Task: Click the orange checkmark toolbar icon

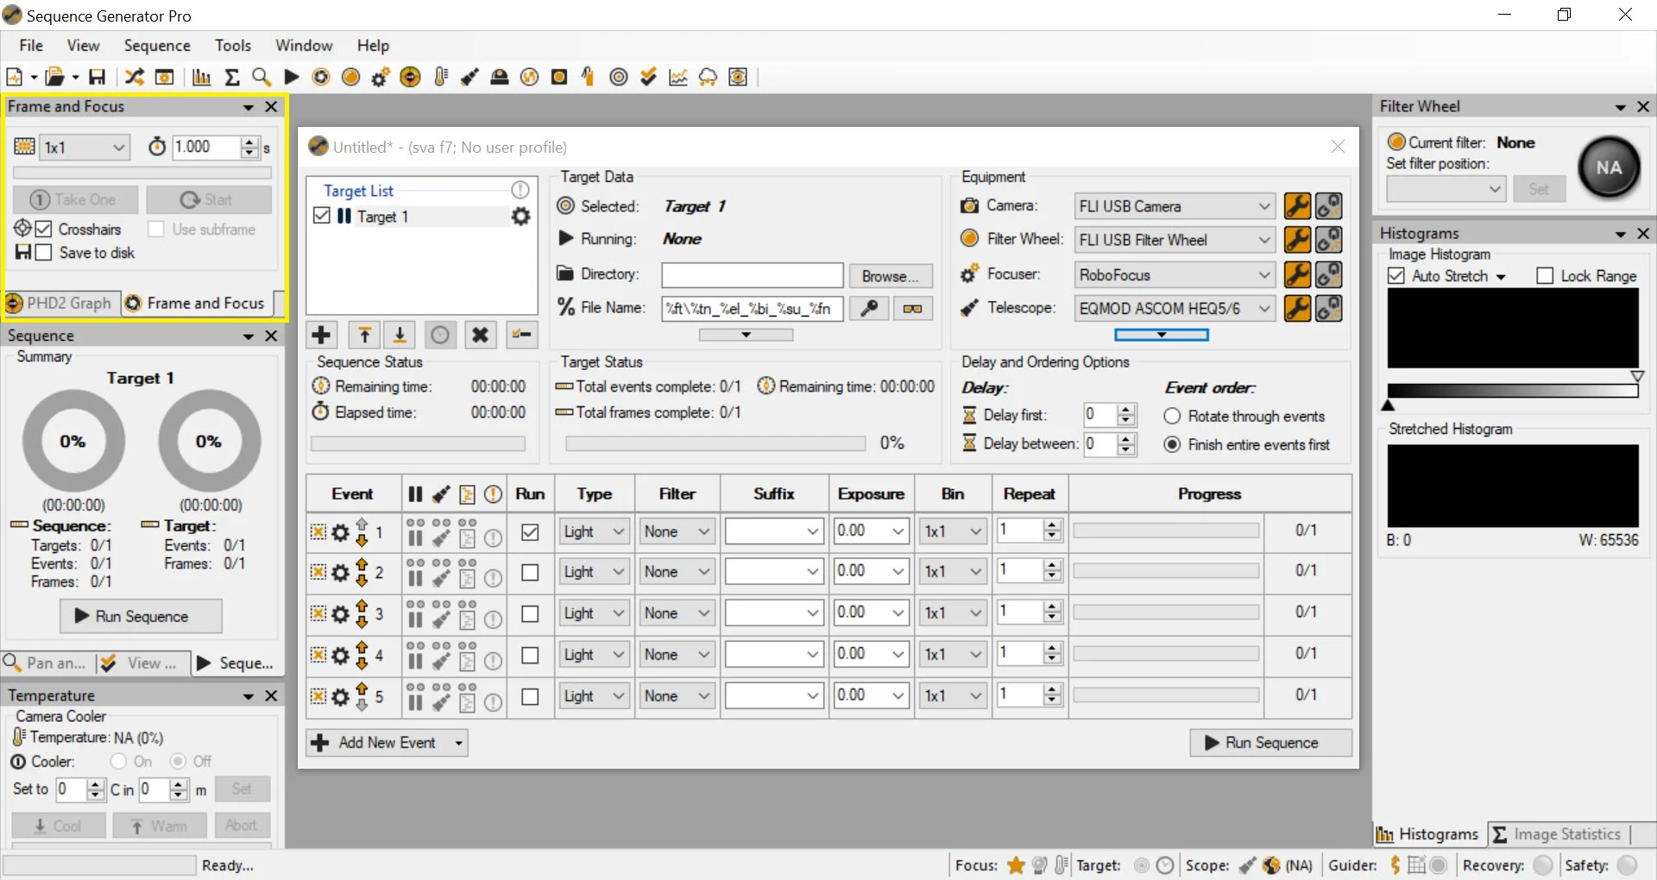Action: (x=648, y=77)
